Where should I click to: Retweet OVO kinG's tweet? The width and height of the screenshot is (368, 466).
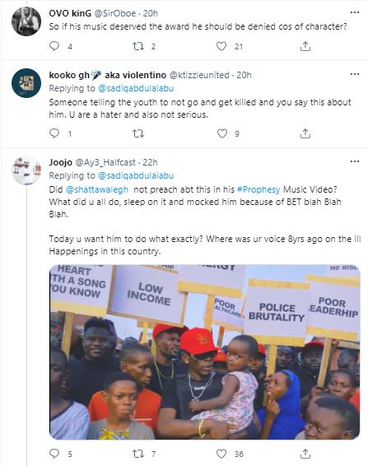click(138, 46)
